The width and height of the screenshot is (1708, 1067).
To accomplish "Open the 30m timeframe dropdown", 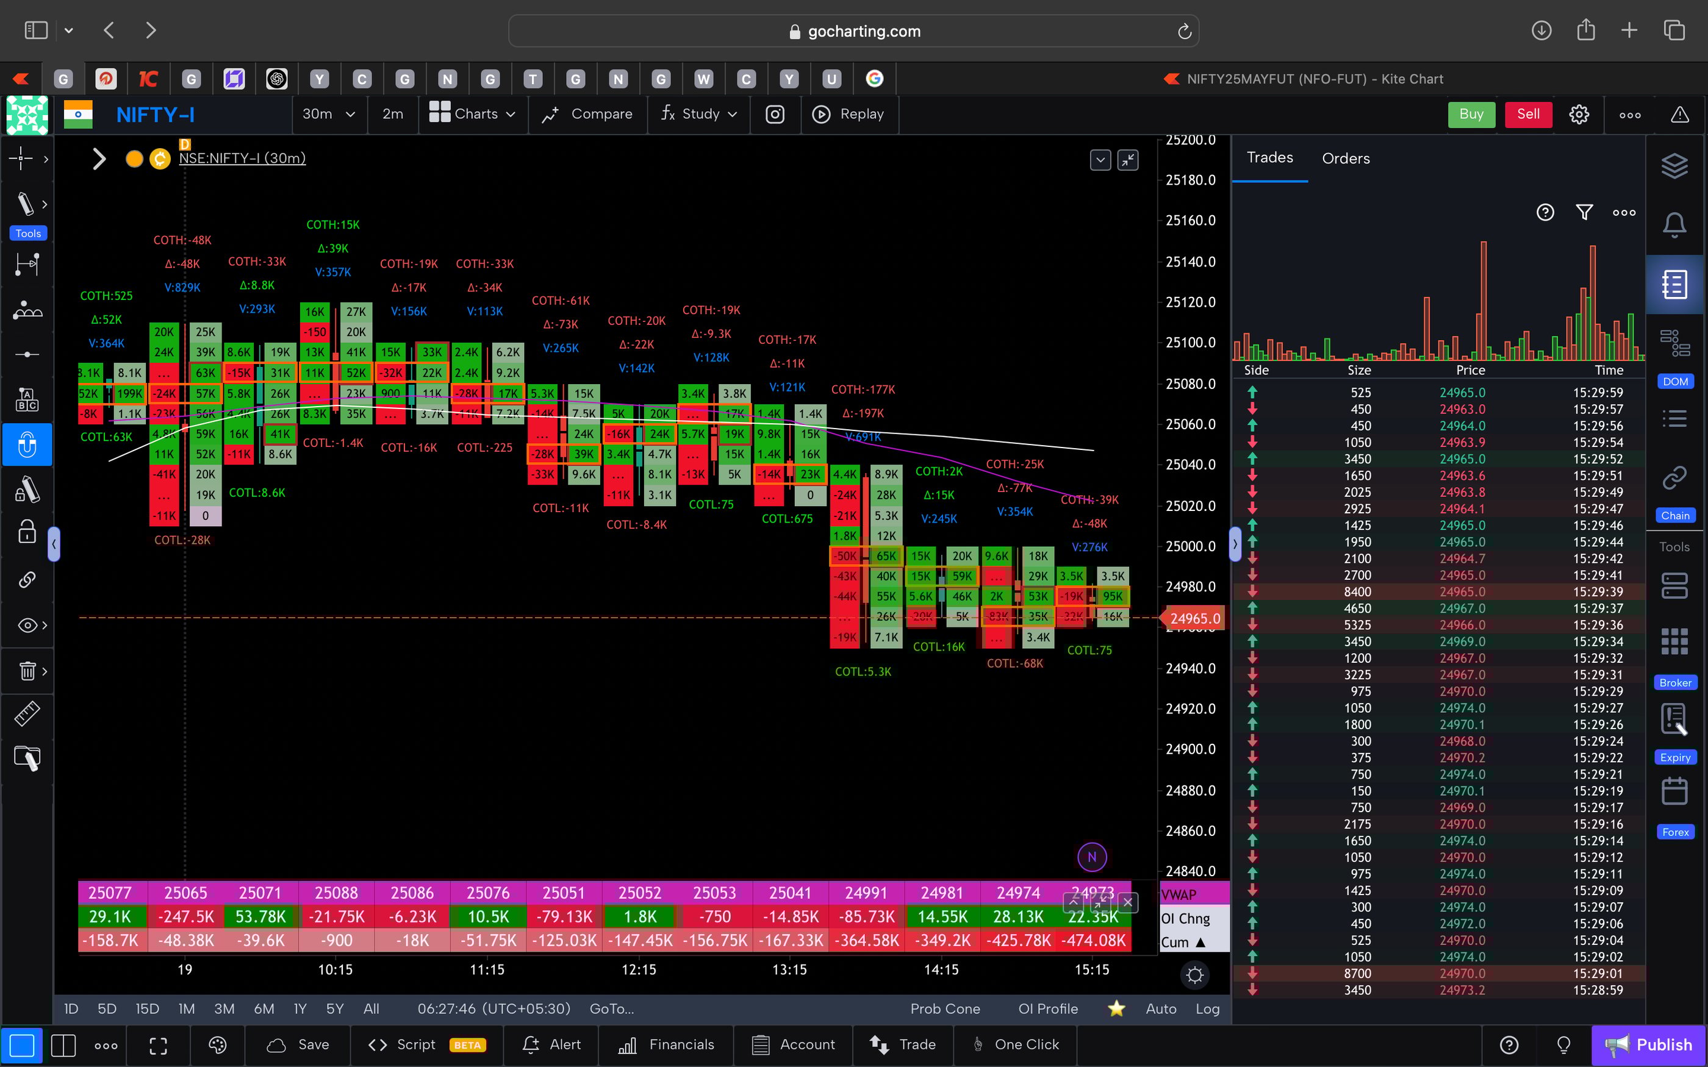I will 329,113.
